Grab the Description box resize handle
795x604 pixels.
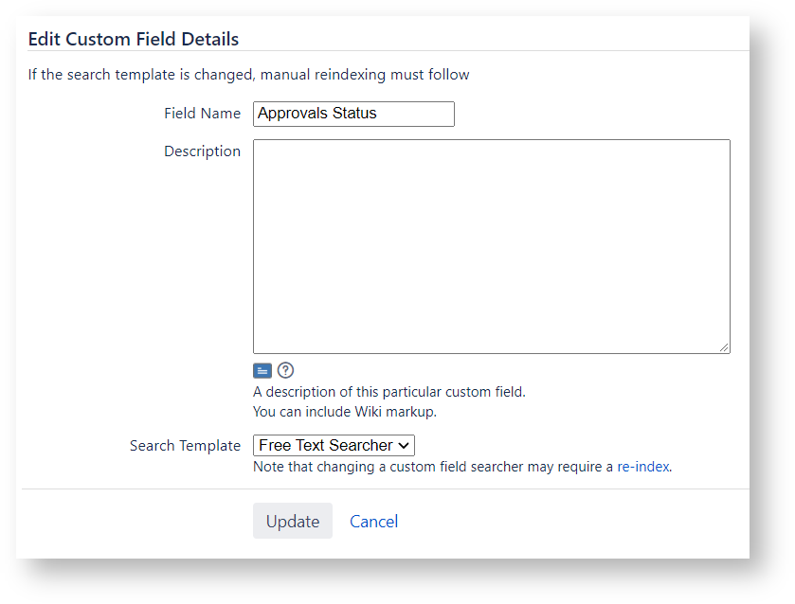725,347
